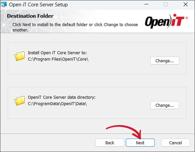Close the setup window with the X

coord(186,4)
